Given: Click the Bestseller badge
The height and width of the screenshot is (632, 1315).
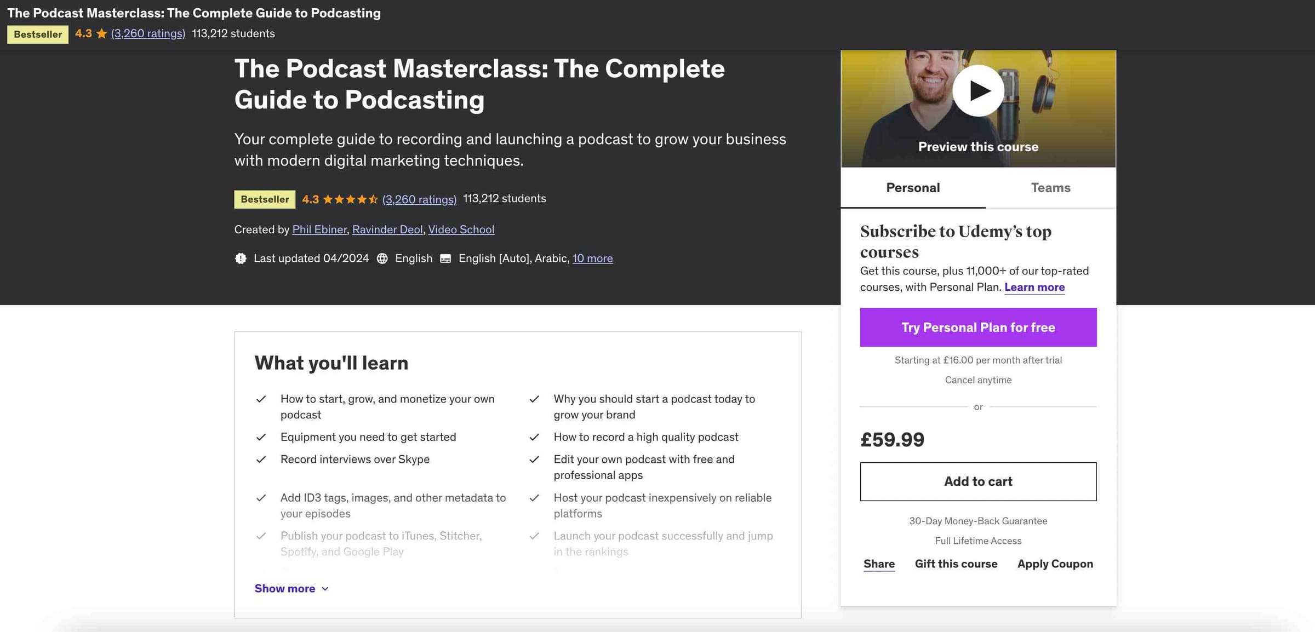Looking at the screenshot, I should [x=265, y=199].
